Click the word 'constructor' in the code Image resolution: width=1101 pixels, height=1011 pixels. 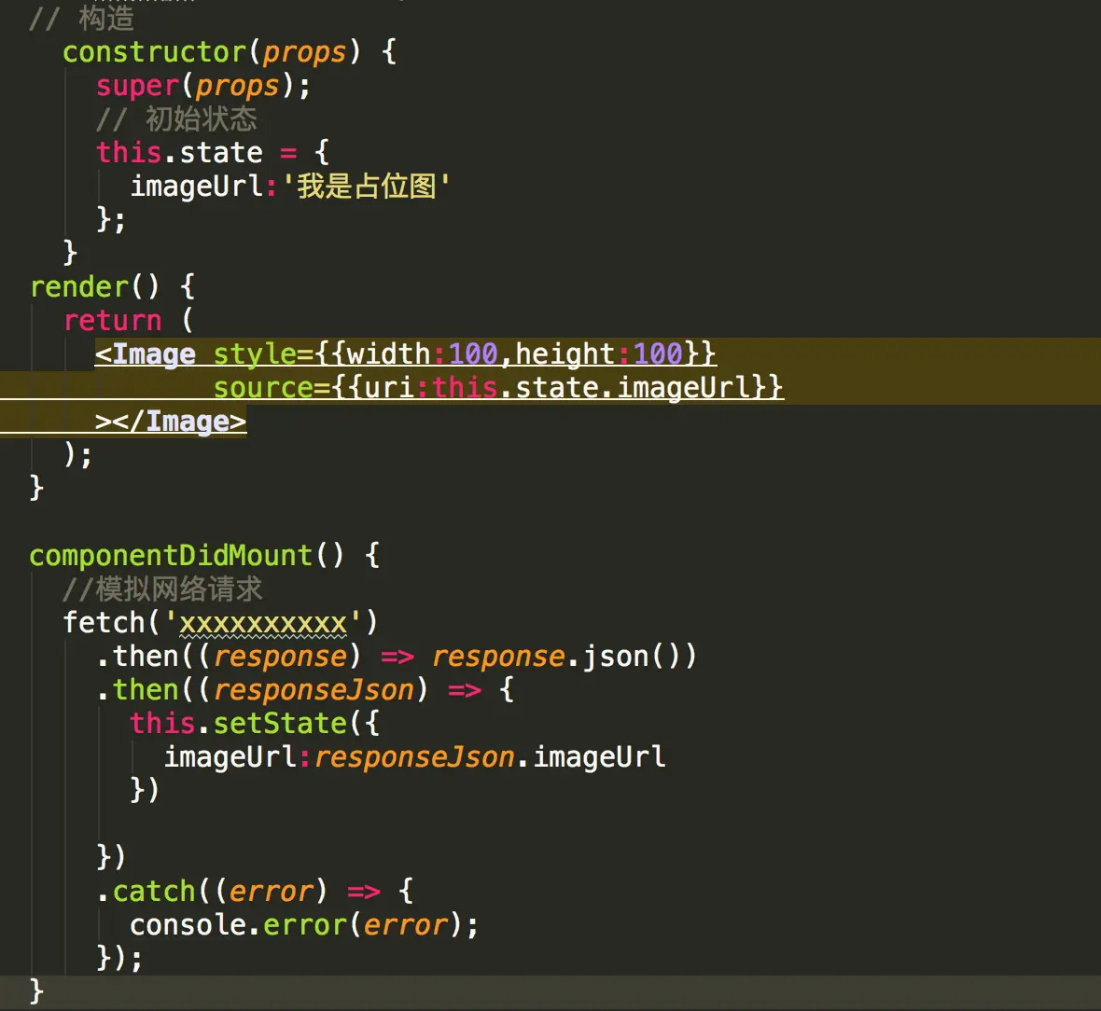click(x=155, y=52)
